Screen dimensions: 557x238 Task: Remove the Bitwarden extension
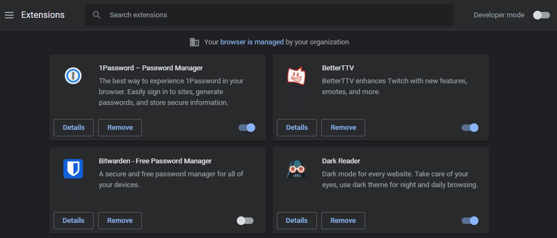[x=120, y=221]
